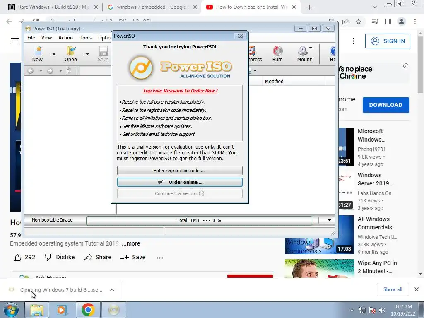Open the Options menu in PowerISO
The width and height of the screenshot is (424, 318).
click(104, 38)
